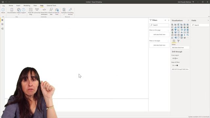The width and height of the screenshot is (210, 118).
Task: Select the Pie chart visual
Action: pos(181,30)
